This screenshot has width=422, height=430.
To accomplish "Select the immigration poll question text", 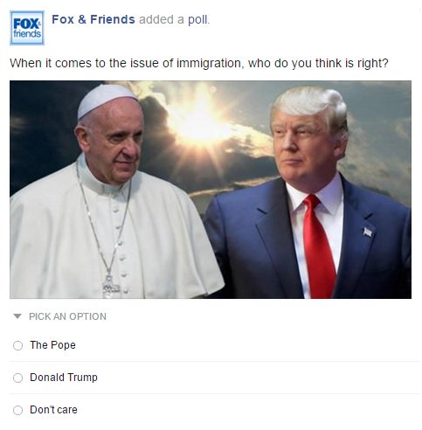I will 199,63.
